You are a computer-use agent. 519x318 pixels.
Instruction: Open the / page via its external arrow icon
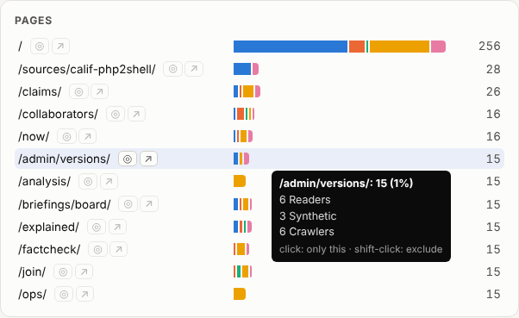[60, 47]
